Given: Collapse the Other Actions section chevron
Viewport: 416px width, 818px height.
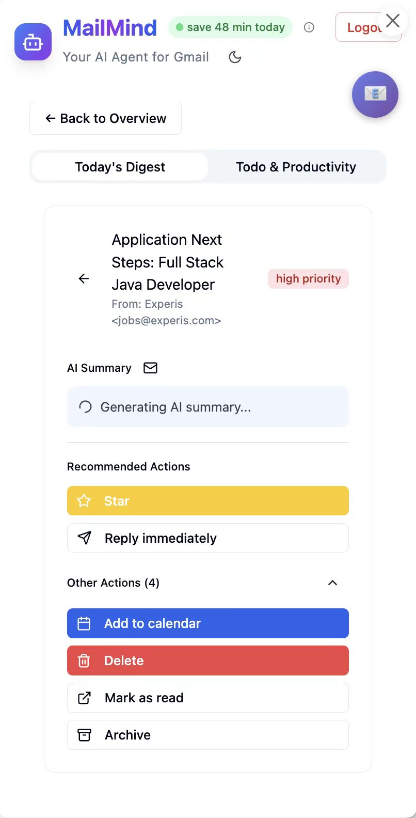Looking at the screenshot, I should tap(332, 583).
